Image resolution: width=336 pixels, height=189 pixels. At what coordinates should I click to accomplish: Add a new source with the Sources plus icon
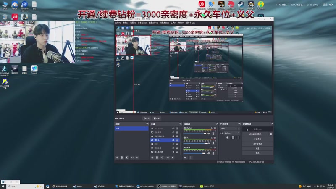tap(152, 157)
